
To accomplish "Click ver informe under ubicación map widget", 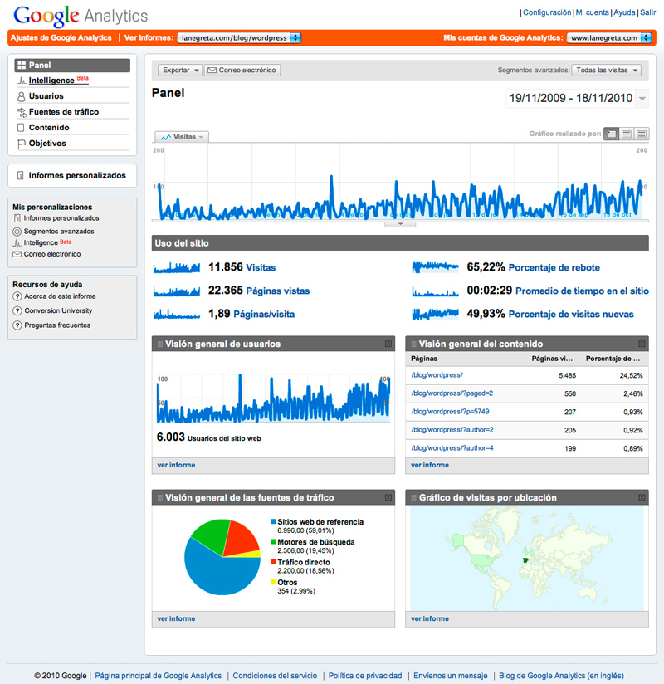I will click(430, 619).
